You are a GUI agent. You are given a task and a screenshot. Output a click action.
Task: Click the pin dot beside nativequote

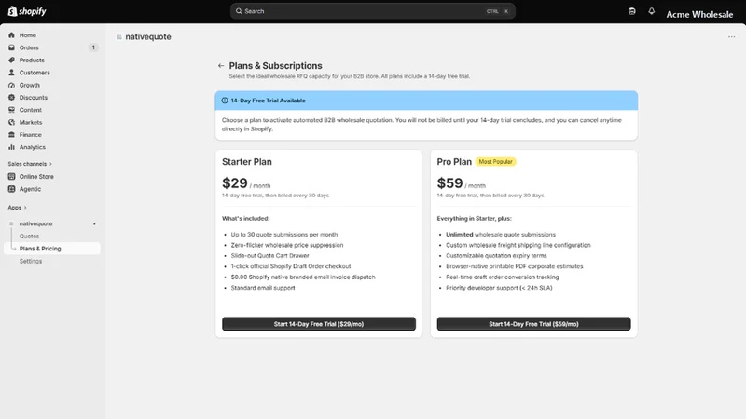pos(94,223)
